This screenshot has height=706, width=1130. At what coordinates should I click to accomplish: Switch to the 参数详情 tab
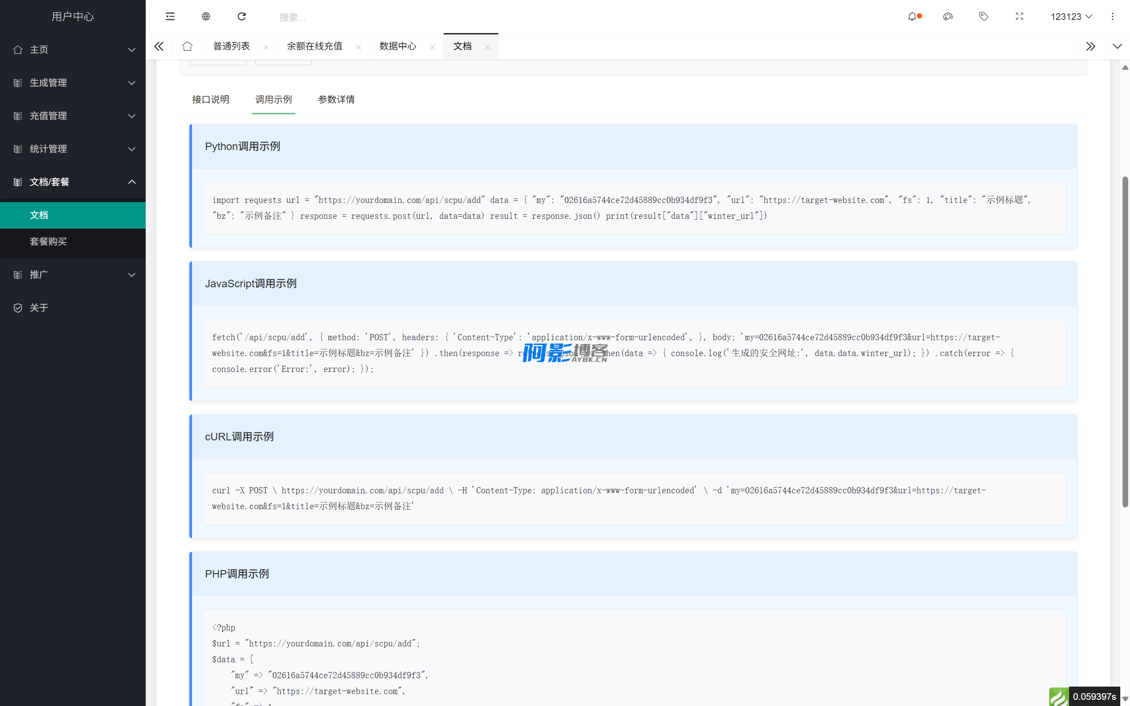[336, 99]
